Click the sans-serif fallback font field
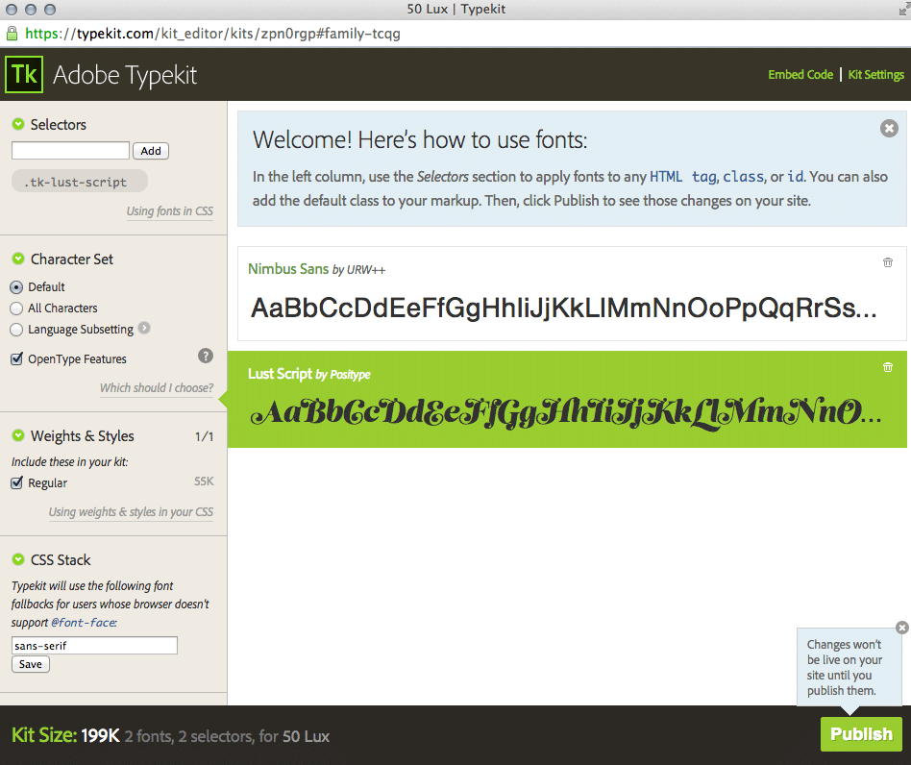911x765 pixels. 94,646
